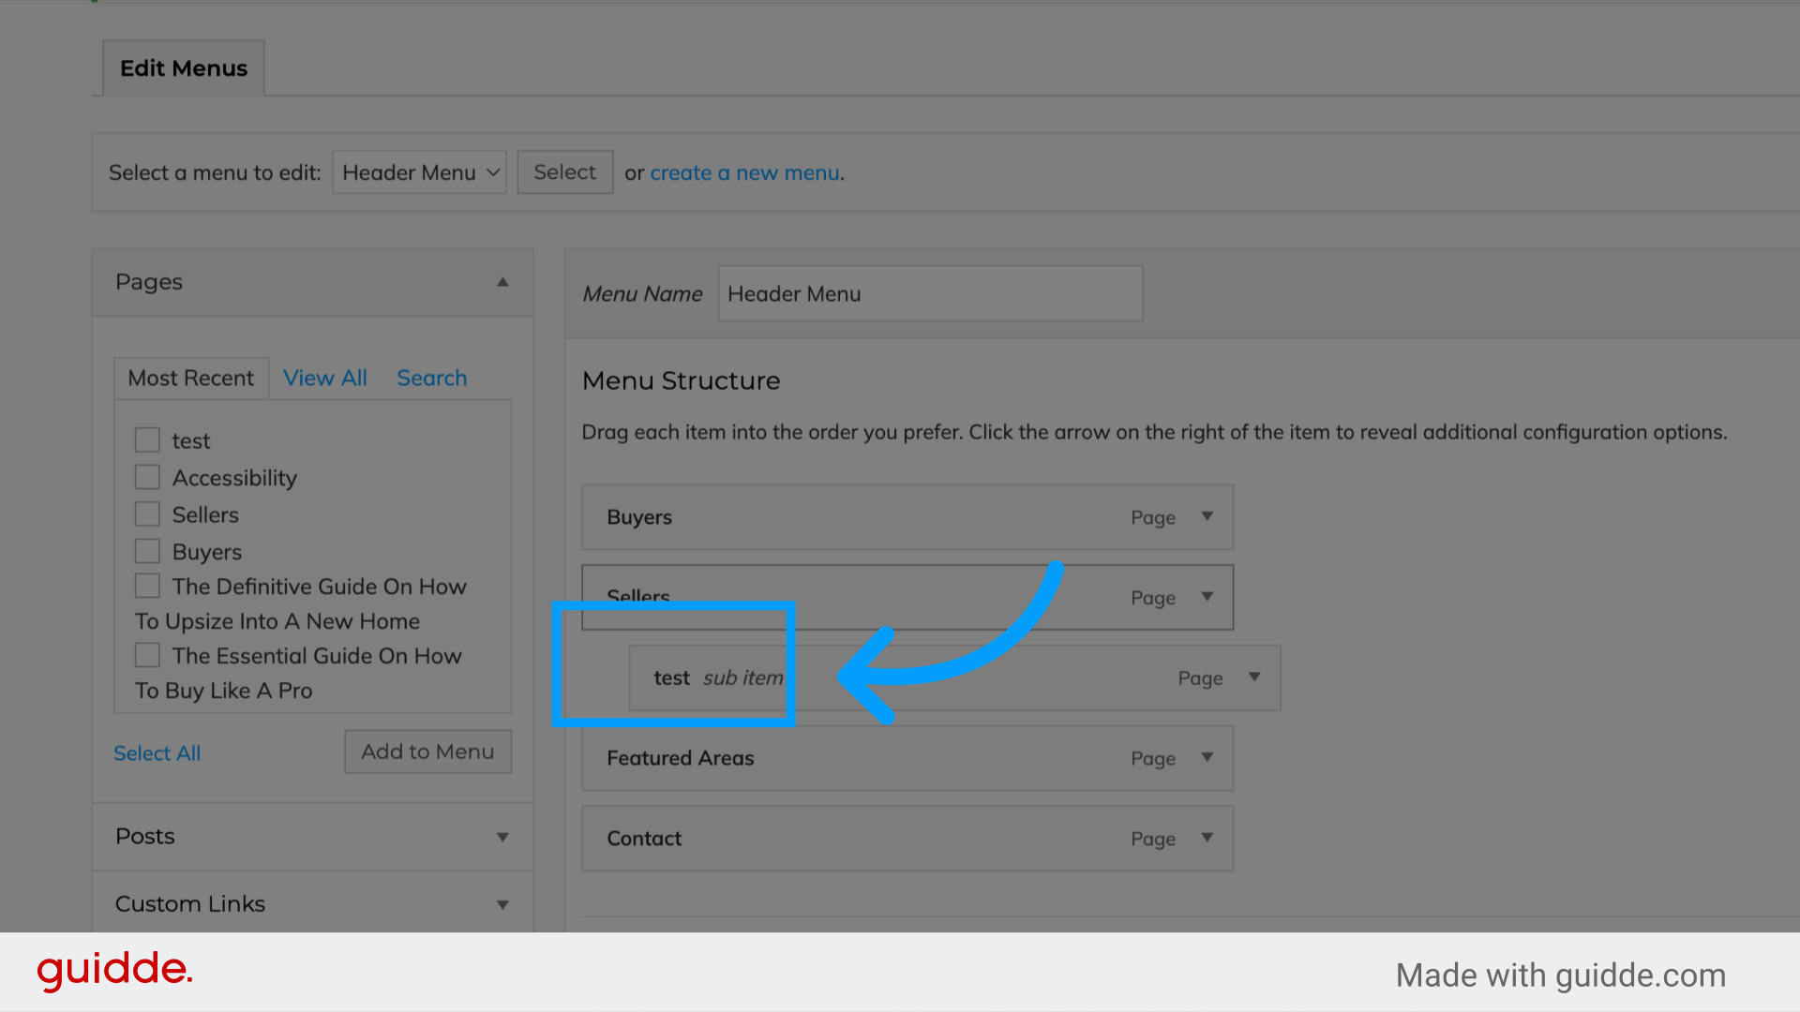Open the test sub item configuration arrow
The height and width of the screenshot is (1012, 1800).
point(1255,677)
